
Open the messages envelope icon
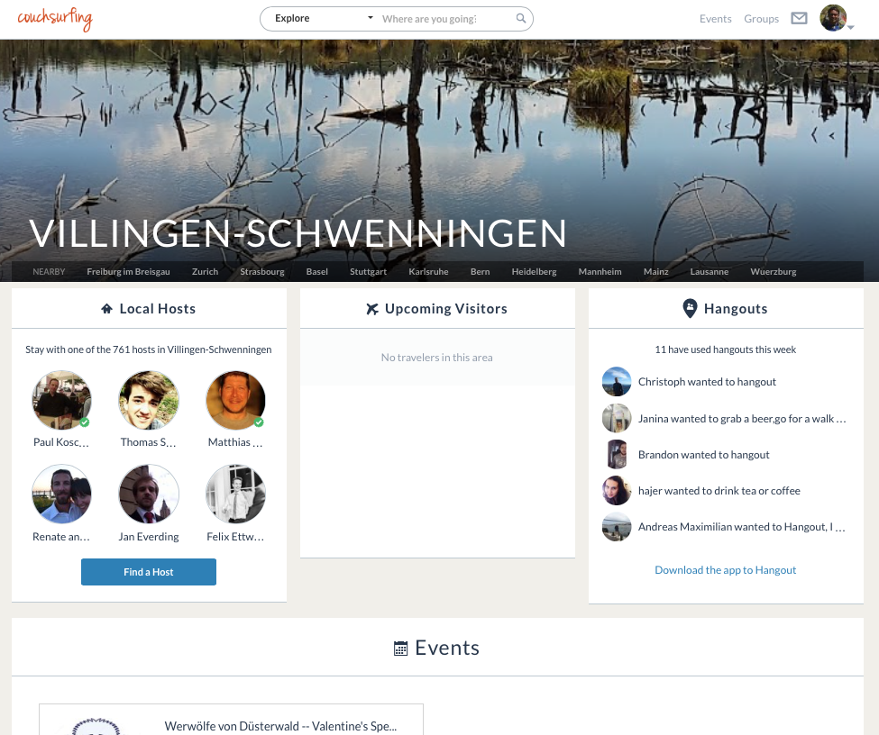click(799, 19)
